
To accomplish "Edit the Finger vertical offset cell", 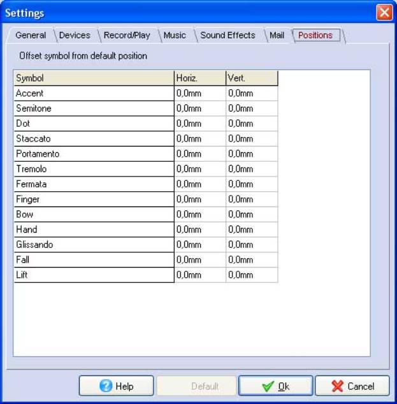I will pyautogui.click(x=252, y=199).
